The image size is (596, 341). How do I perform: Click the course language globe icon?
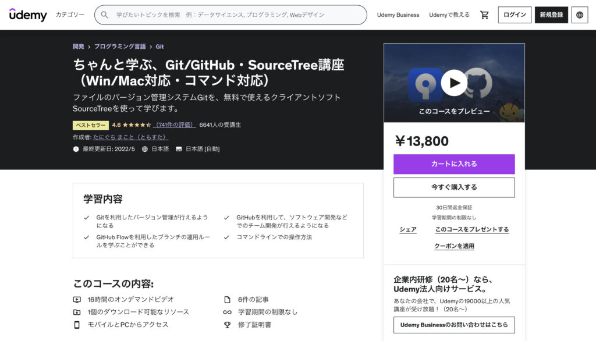tap(145, 149)
